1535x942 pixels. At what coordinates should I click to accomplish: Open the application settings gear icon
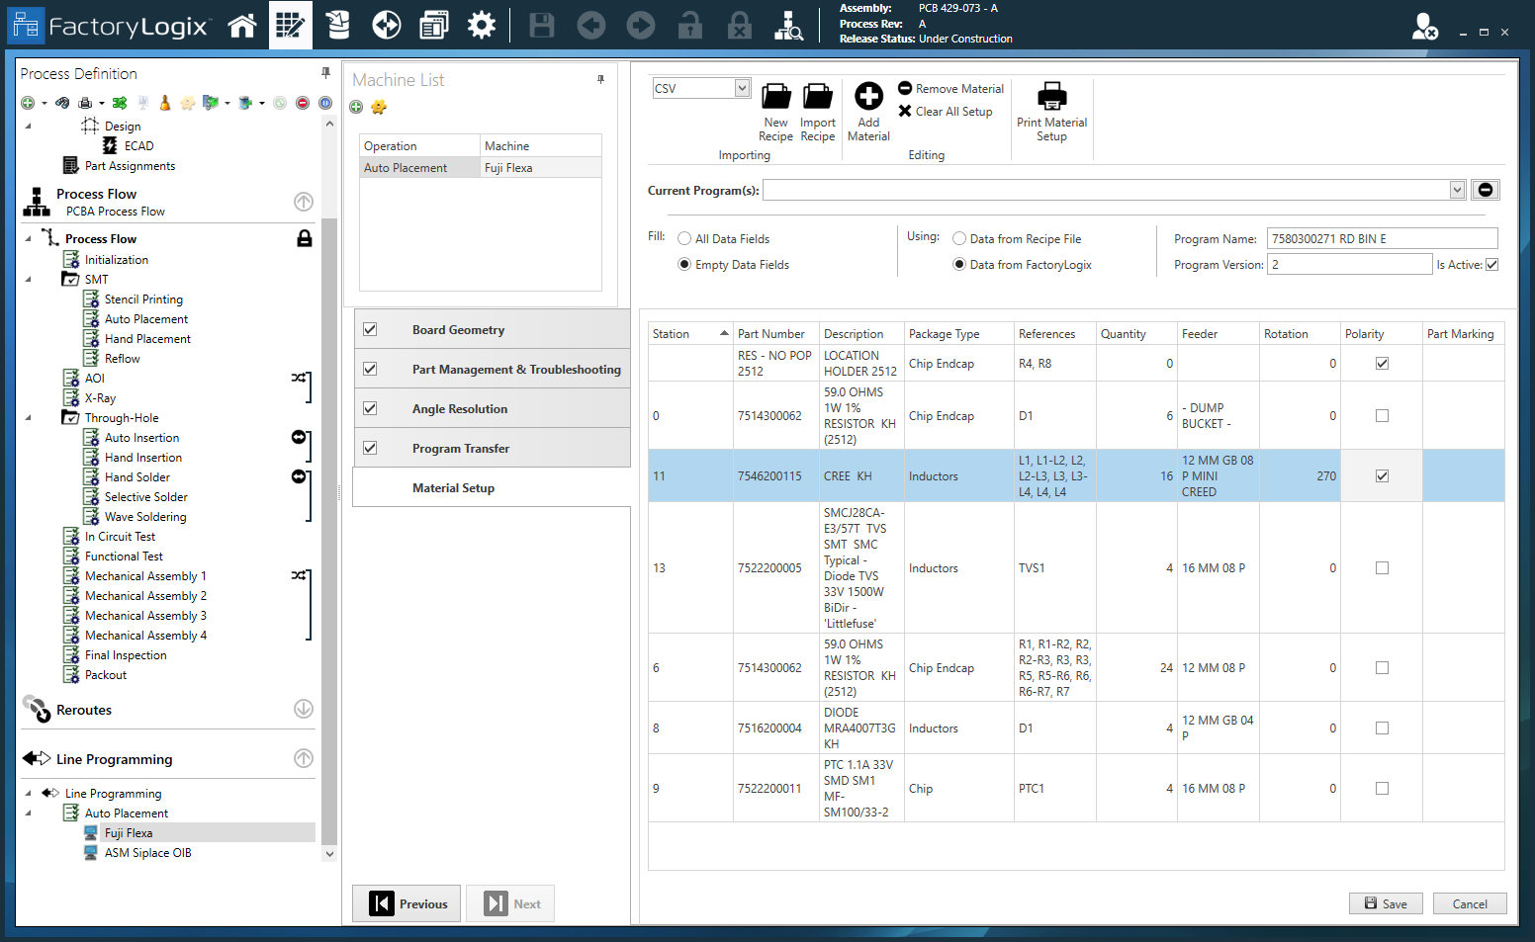click(x=482, y=25)
